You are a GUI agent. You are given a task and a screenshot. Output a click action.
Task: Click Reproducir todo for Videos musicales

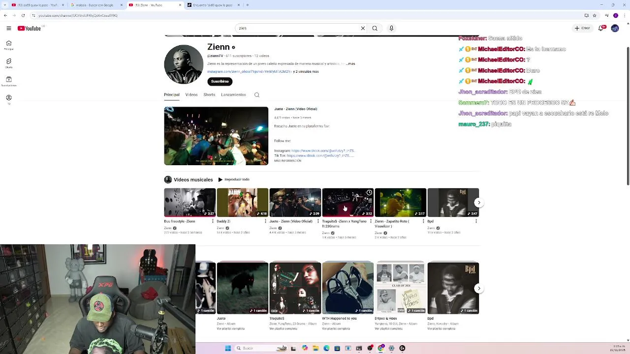234,179
